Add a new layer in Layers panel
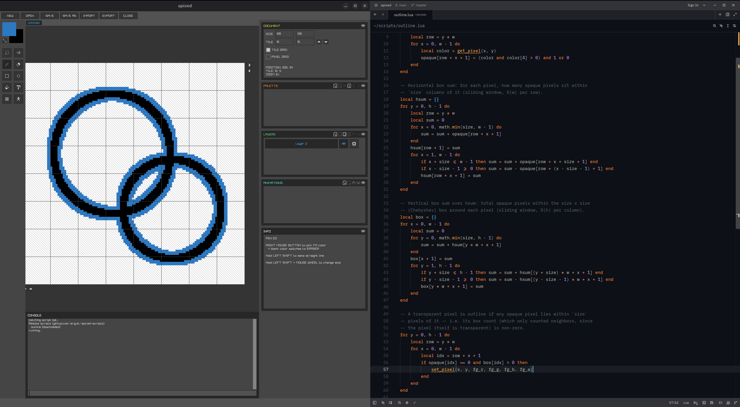The width and height of the screenshot is (740, 407). click(x=335, y=134)
